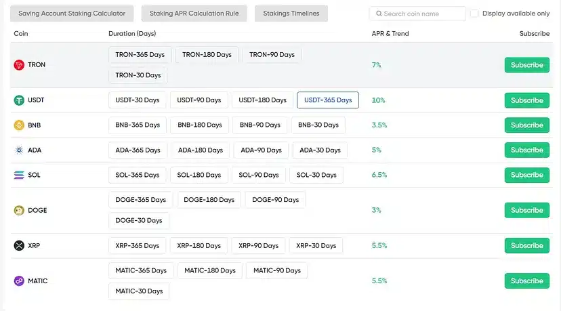Choose SOL-180 Days duration
Viewport: 561px width, 311px height.
point(199,175)
